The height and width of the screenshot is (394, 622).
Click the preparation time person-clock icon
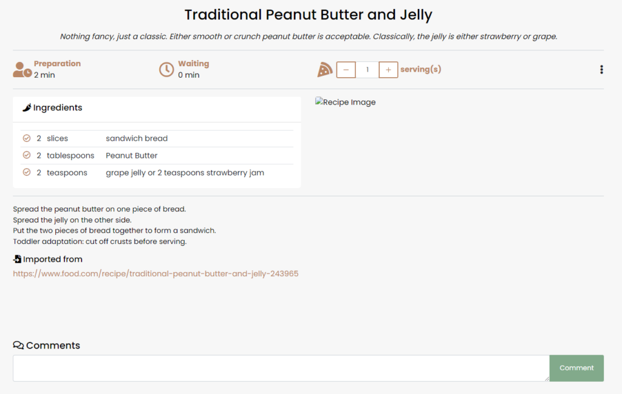[x=22, y=69]
